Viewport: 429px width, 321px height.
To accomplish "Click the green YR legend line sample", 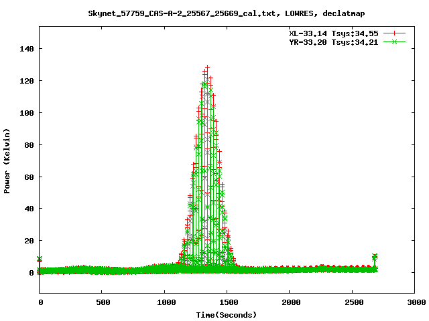I will tap(394, 41).
